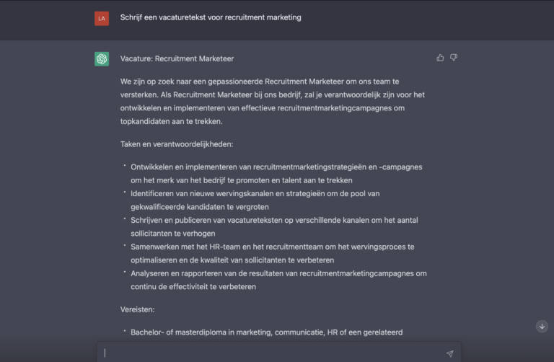Click the "Ontwikkelen en implementeren" bullet point
This screenshot has width=554, height=362.
(276, 173)
